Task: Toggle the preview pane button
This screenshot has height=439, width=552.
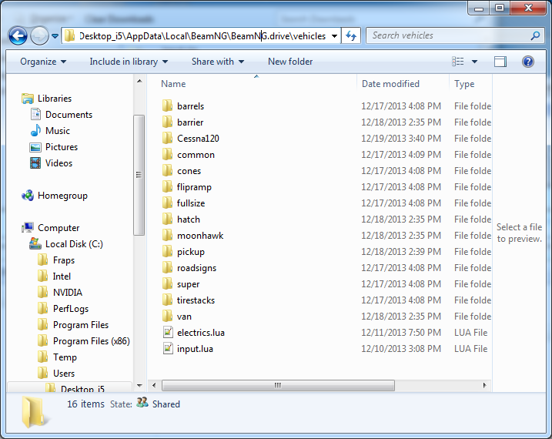Action: 500,62
